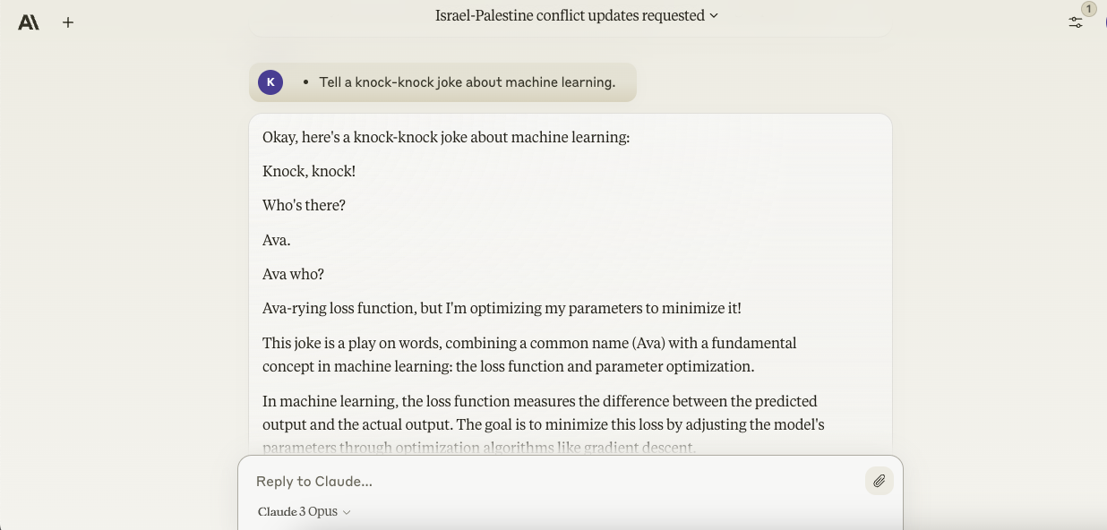
Task: Open chat controls via the sliders icon
Action: coord(1076,22)
